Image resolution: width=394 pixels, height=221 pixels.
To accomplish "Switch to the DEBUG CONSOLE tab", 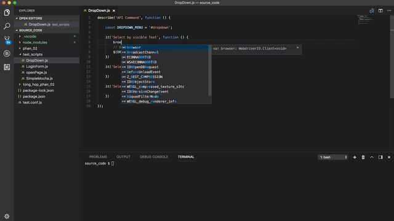I will (154, 157).
